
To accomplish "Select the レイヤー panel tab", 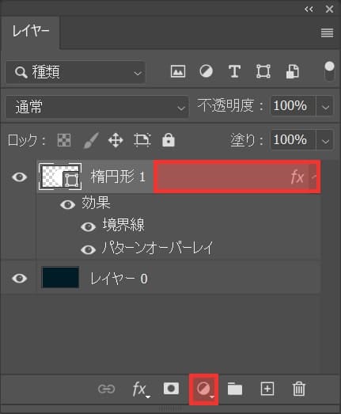I will coord(30,31).
